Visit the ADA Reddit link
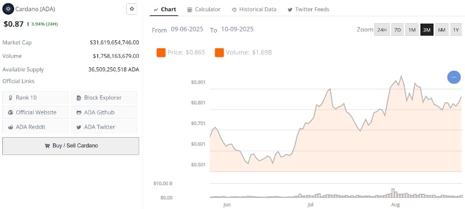The width and height of the screenshot is (465, 209). [36, 127]
